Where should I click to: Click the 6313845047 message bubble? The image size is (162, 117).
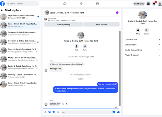[x=55, y=104]
